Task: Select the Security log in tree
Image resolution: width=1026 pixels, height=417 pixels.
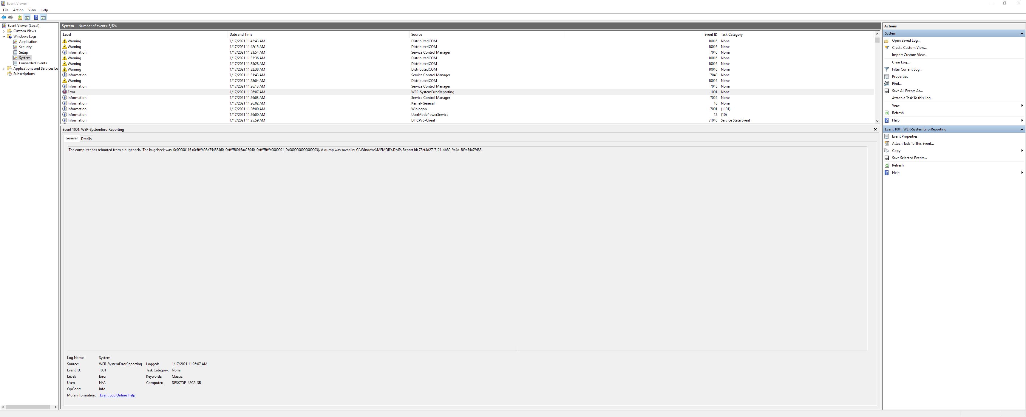Action: [25, 47]
